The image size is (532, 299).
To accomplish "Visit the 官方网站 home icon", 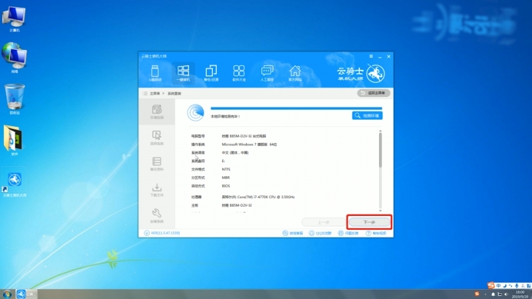I will [295, 73].
